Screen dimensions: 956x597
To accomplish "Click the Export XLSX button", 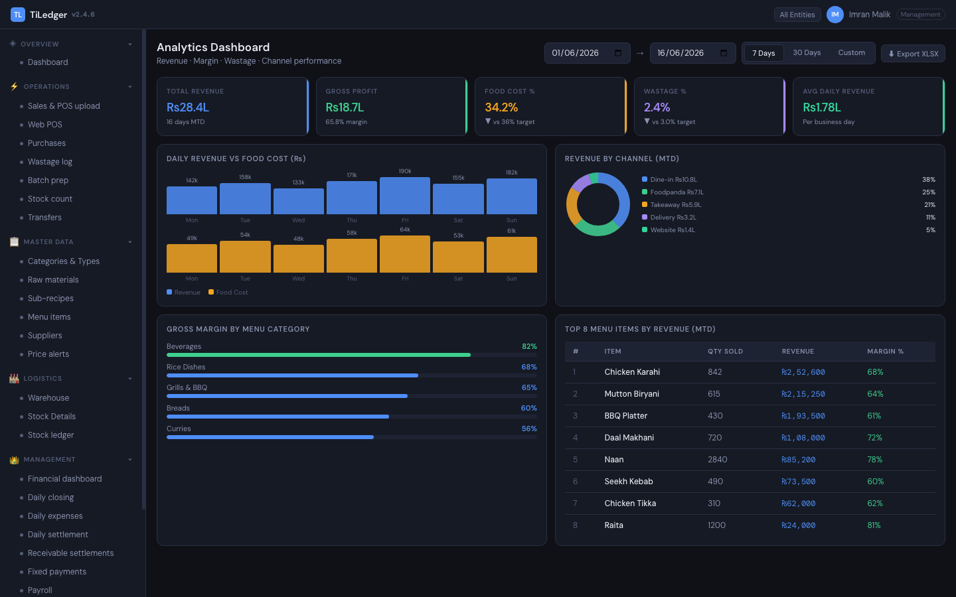I will [913, 54].
